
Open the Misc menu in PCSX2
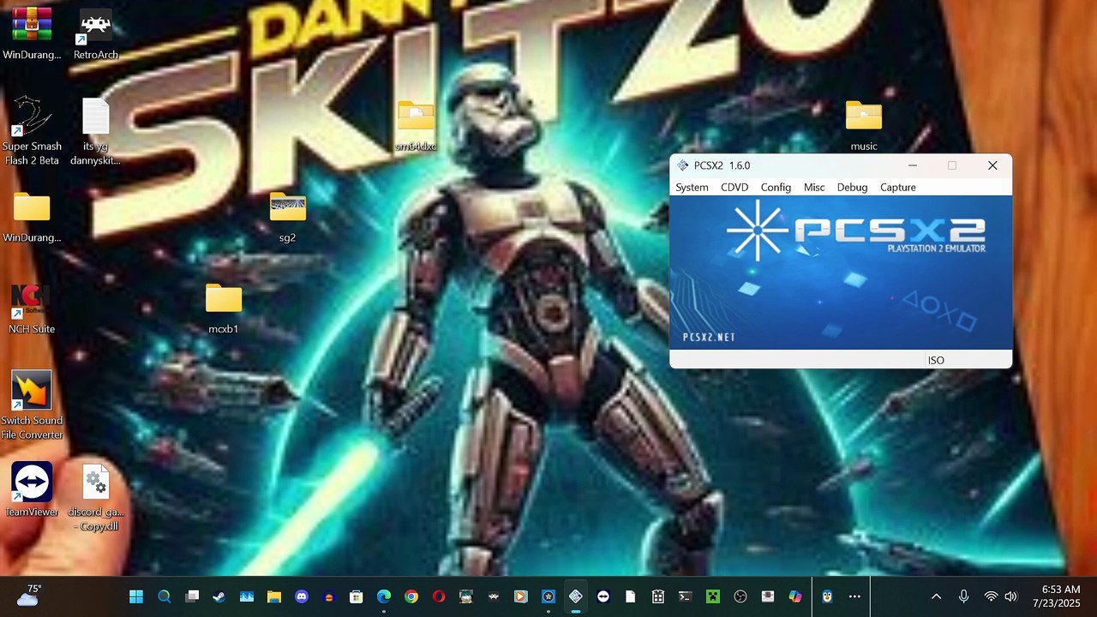click(814, 187)
